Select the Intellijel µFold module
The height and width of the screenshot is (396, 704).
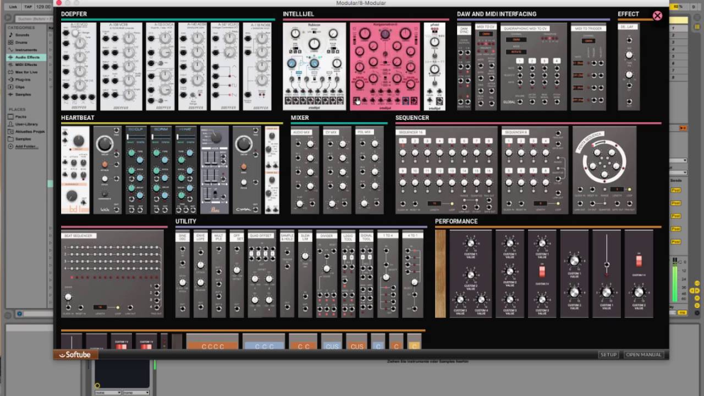click(435, 66)
